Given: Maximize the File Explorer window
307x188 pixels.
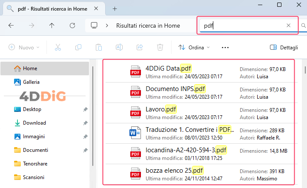Looking at the screenshot, I should point(279,5).
